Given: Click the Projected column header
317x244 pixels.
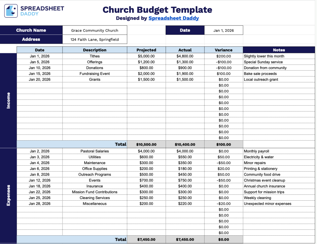Looking at the screenshot, I should point(146,50).
